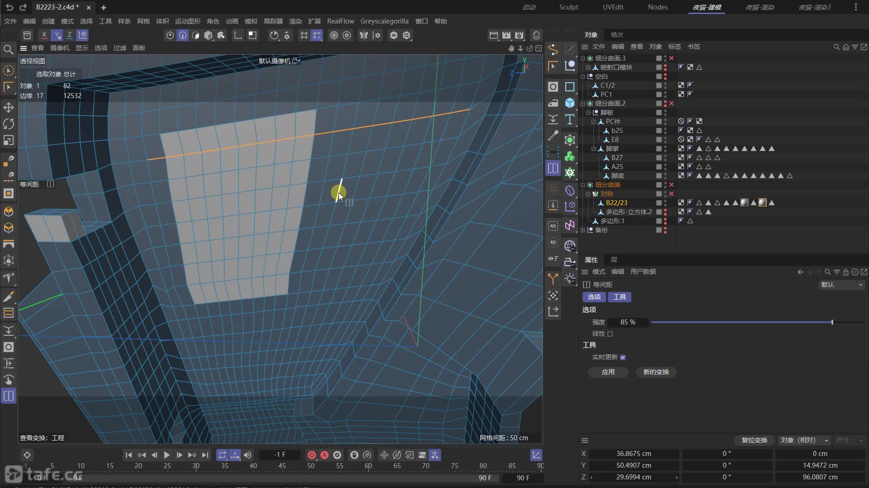Open the 网格 menu
Viewport: 869px width, 488px height.
point(143,21)
